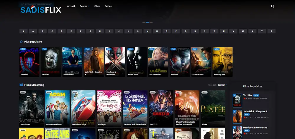295x139 pixels.
Task: Filter titles by letter P
Action: [176, 31]
